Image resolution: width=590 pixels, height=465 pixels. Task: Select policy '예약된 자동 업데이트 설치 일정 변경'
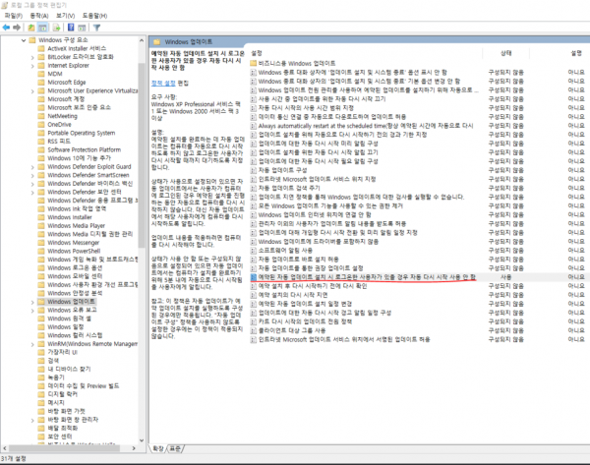pos(305,304)
